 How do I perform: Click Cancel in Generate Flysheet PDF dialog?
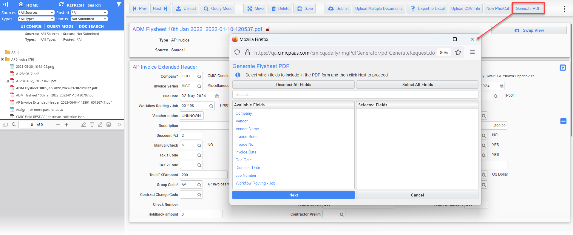417,195
